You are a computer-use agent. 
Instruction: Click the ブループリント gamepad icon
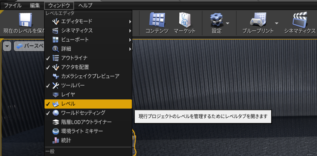[258, 20]
